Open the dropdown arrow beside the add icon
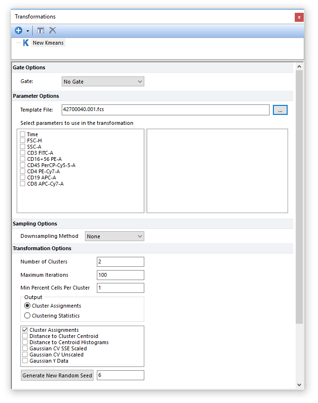318x403 pixels. tap(28, 31)
